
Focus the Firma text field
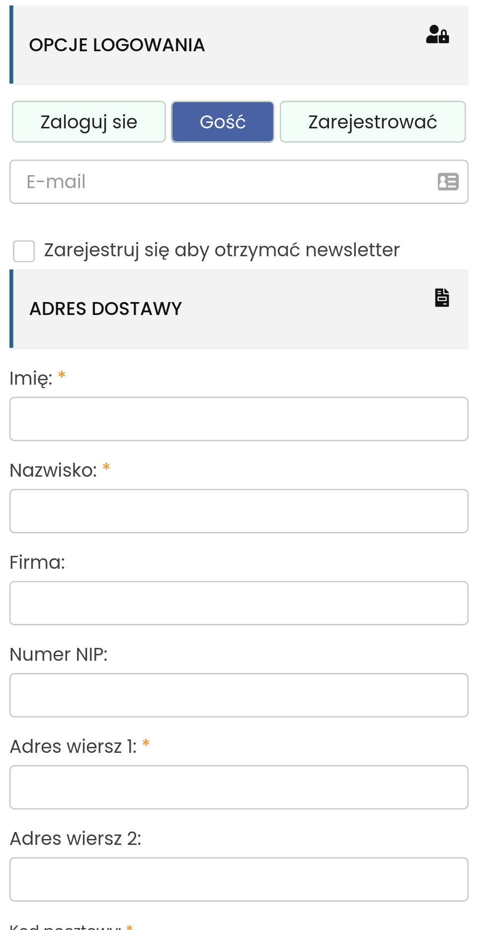click(239, 603)
